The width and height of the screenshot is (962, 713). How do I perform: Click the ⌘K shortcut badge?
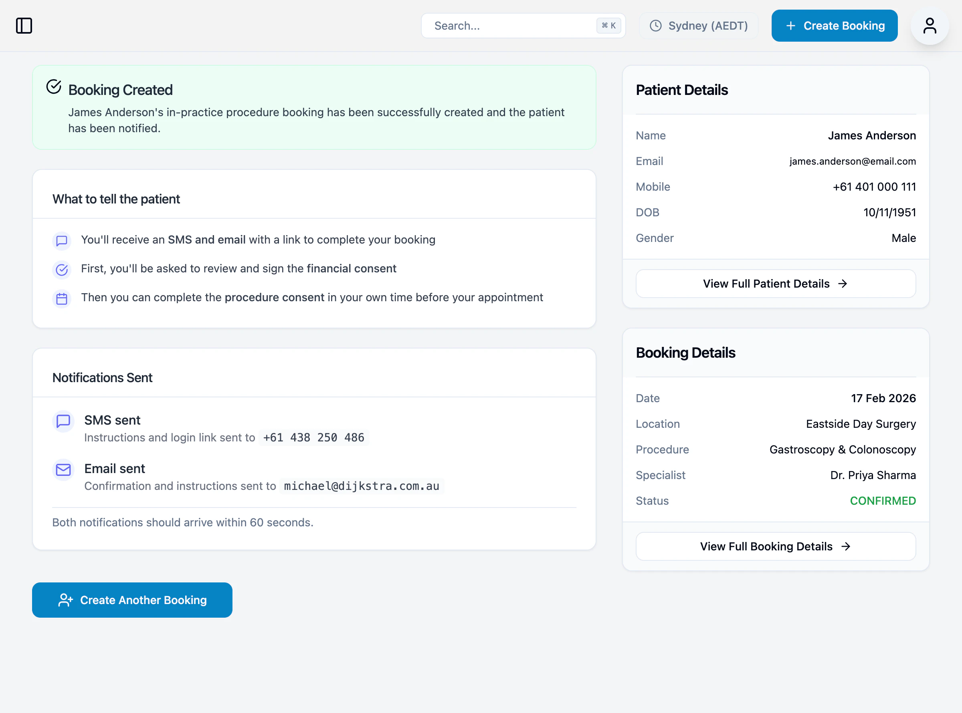pyautogui.click(x=608, y=26)
